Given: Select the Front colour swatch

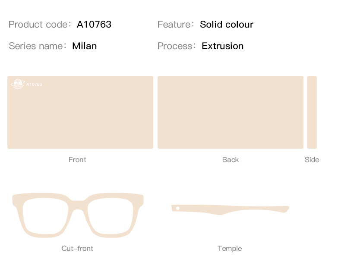Looking at the screenshot, I should click(x=80, y=112).
